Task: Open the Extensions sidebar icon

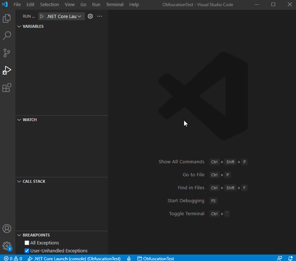Action: 6,88
